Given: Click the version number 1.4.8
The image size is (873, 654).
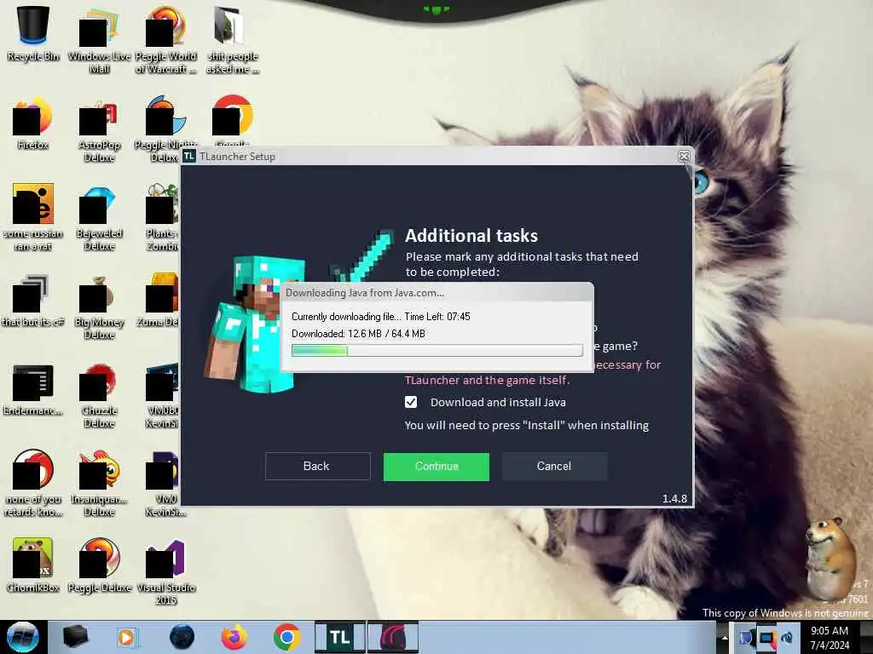Looking at the screenshot, I should pos(675,498).
